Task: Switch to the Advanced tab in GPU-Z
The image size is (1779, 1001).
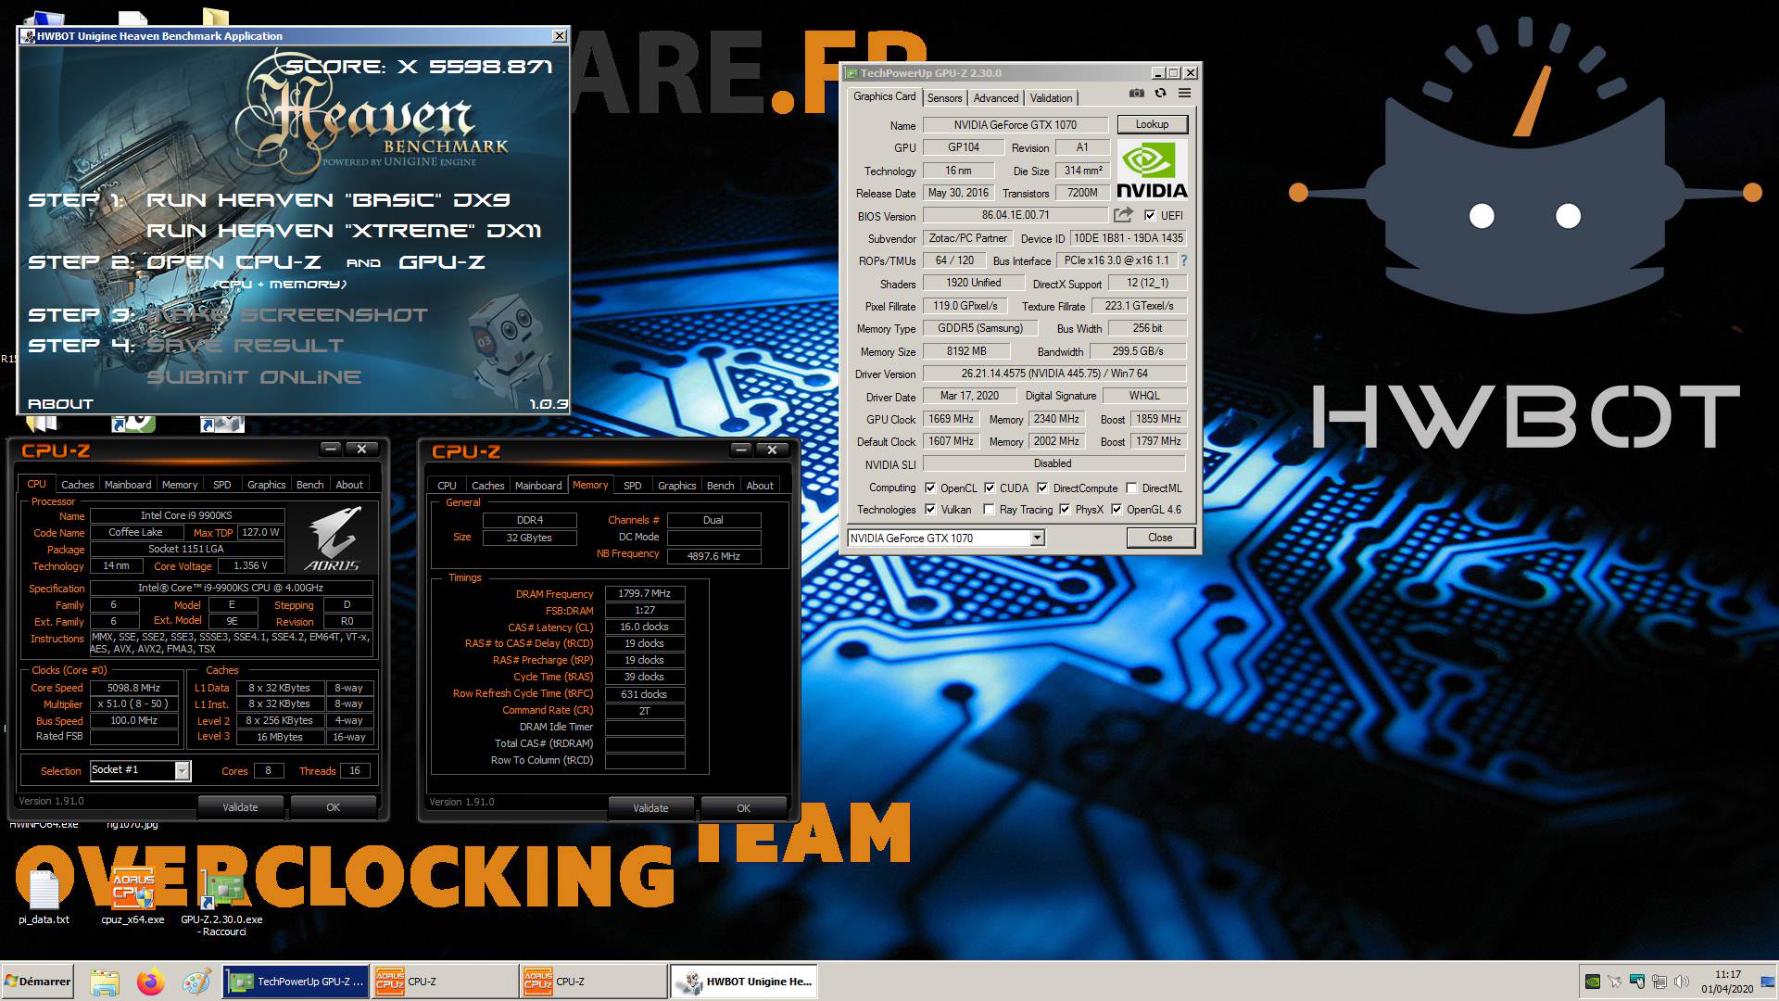Action: (x=996, y=97)
